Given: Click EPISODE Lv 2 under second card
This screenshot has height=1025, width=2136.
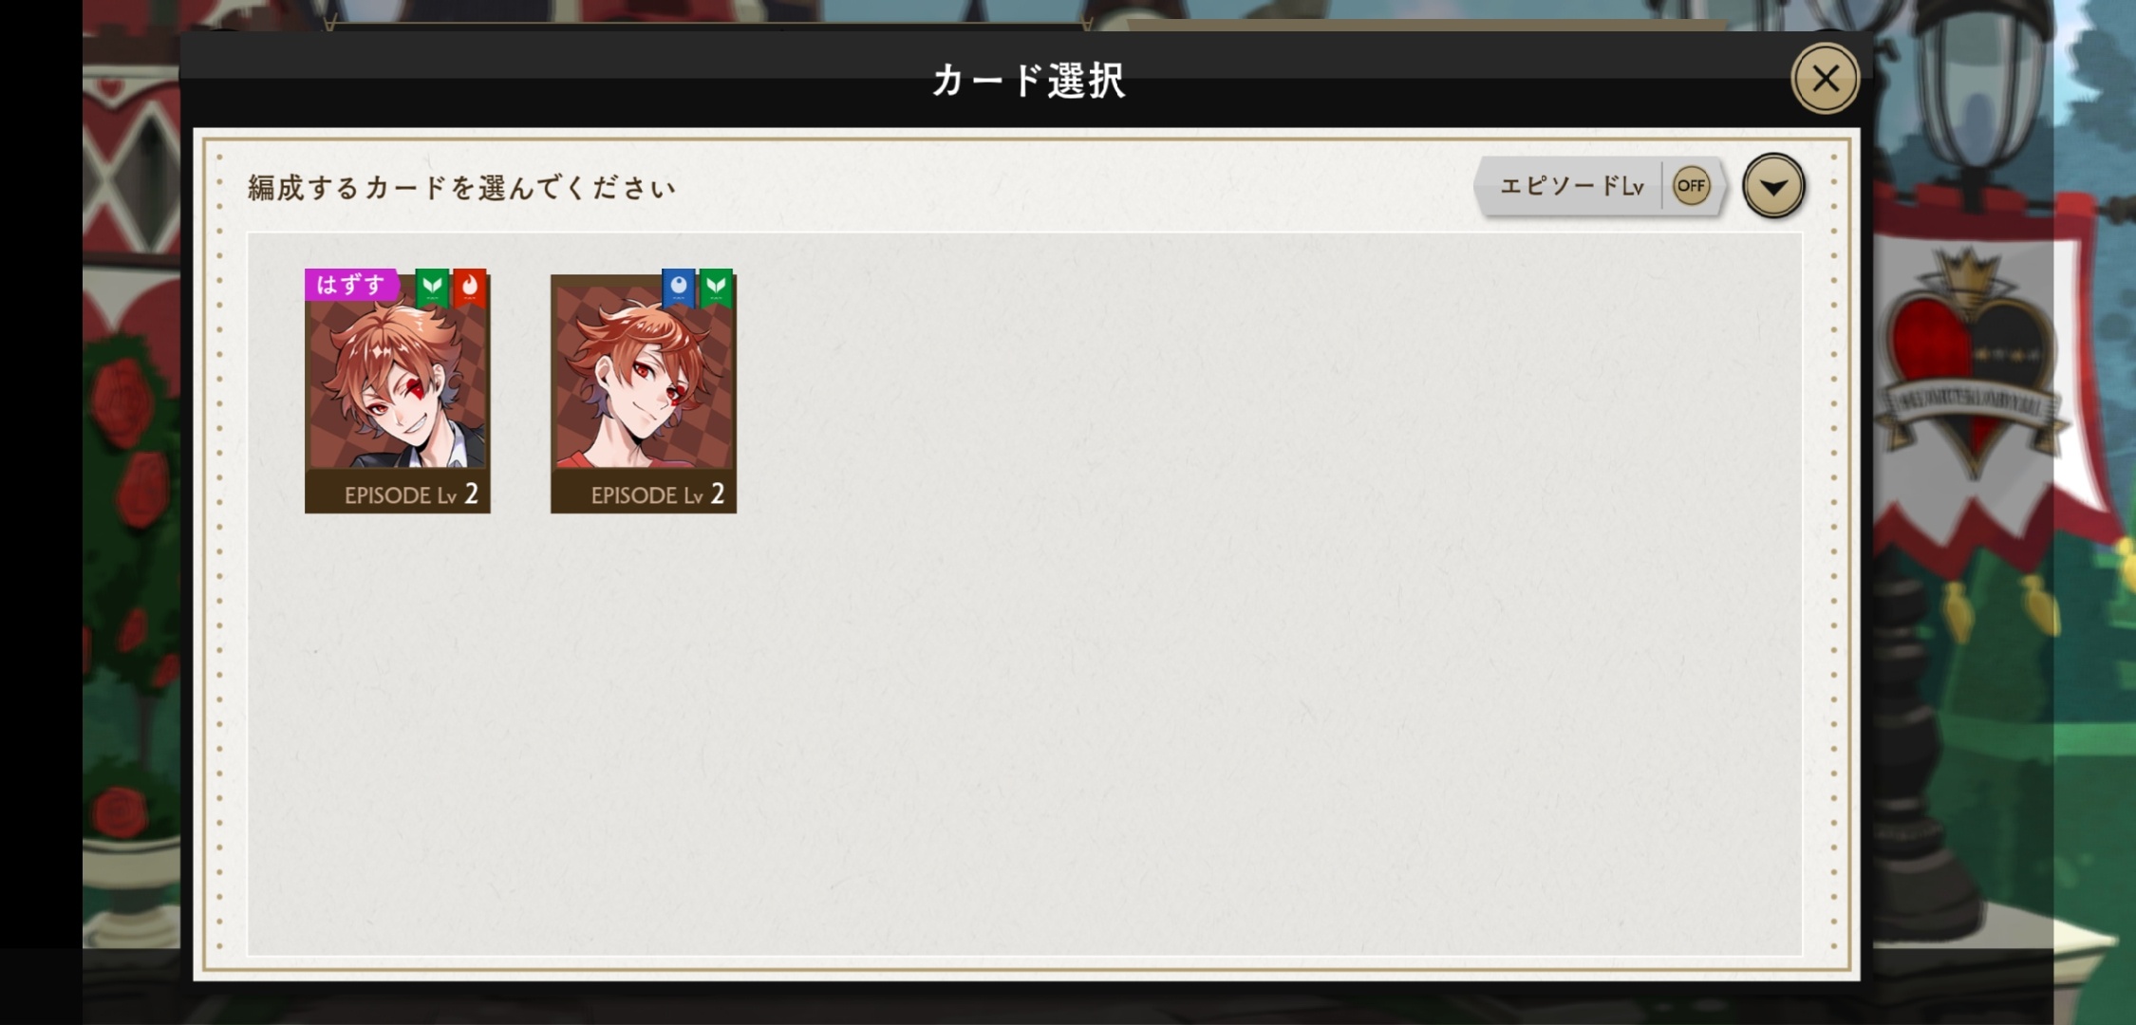Looking at the screenshot, I should click(x=657, y=494).
